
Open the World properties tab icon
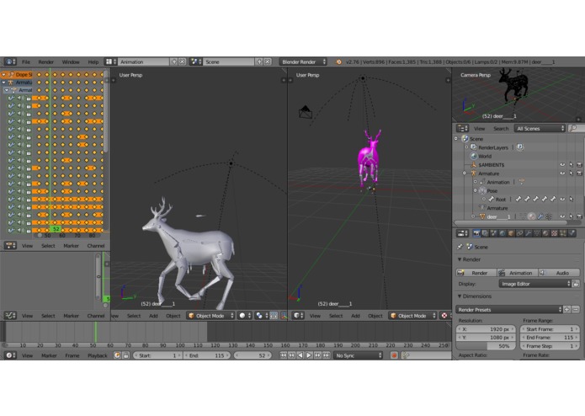coord(503,233)
